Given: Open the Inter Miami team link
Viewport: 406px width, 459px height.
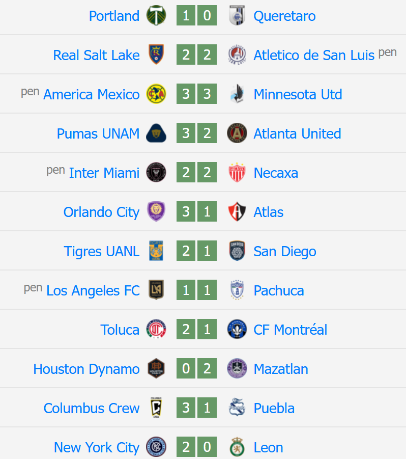Looking at the screenshot, I should (x=104, y=173).
